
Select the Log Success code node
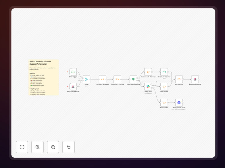(x=179, y=79)
